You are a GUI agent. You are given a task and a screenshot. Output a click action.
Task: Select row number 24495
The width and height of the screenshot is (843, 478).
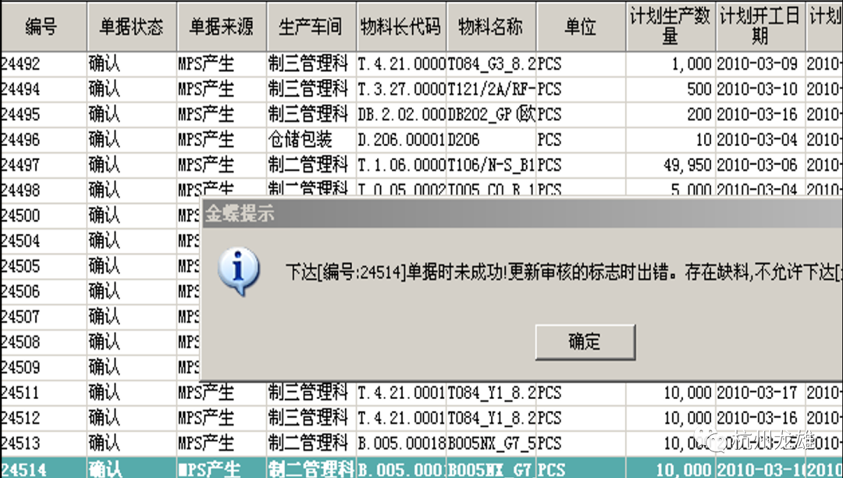[20, 115]
